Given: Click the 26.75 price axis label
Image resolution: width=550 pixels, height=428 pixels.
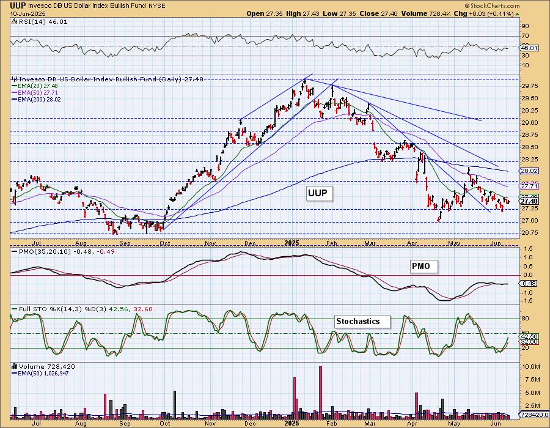Looking at the screenshot, I should (x=529, y=233).
